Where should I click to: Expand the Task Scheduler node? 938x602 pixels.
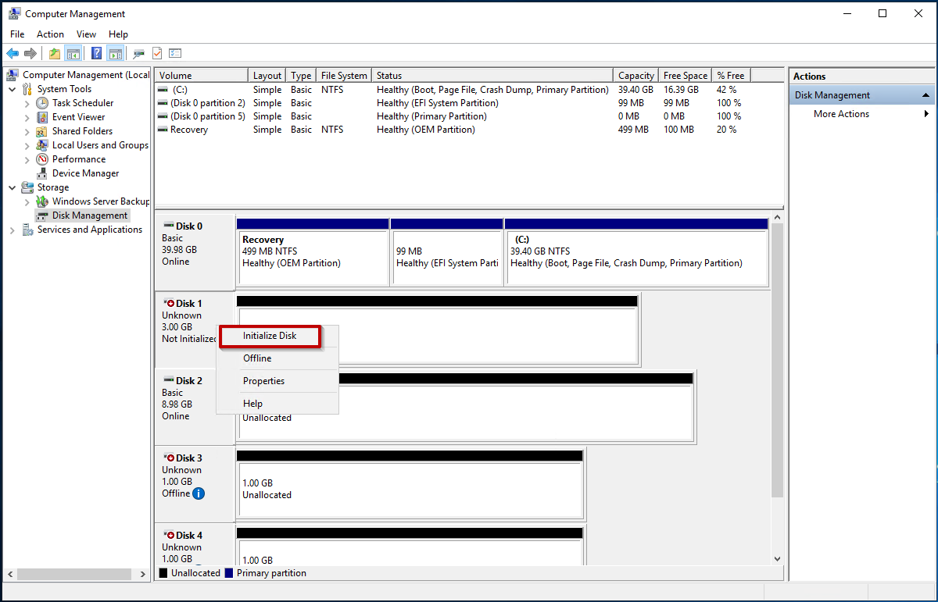coord(27,103)
